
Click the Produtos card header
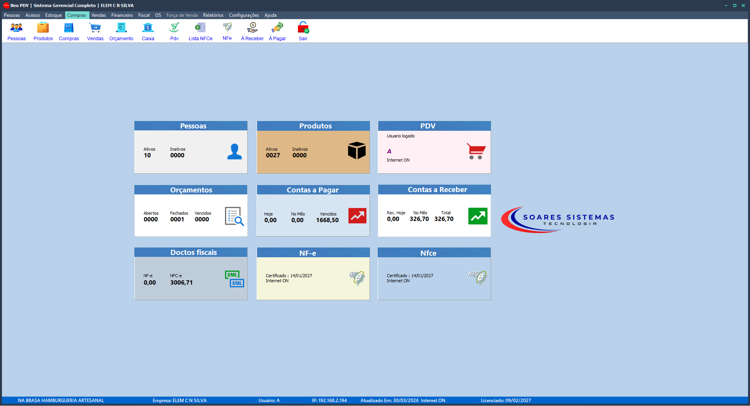point(313,126)
